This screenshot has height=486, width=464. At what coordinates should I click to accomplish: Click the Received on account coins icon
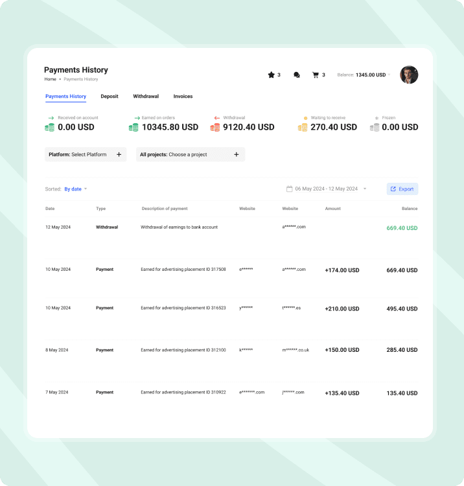coord(49,128)
